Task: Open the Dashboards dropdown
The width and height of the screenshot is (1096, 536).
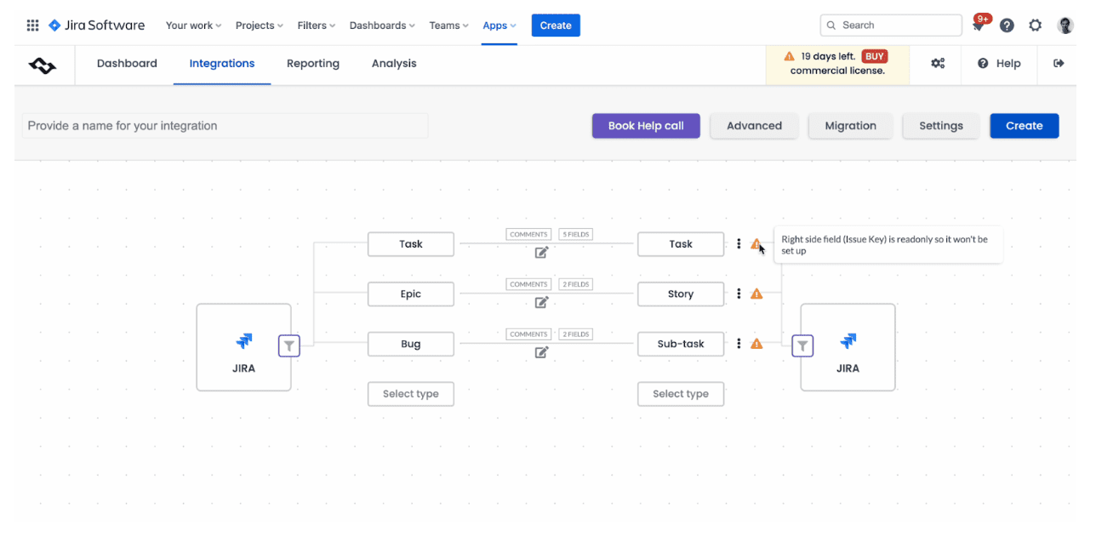Action: (382, 26)
